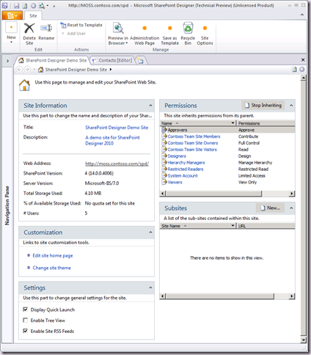Click the forward navigation arrow
Viewport: 311px width, 355px height.
(27, 70)
